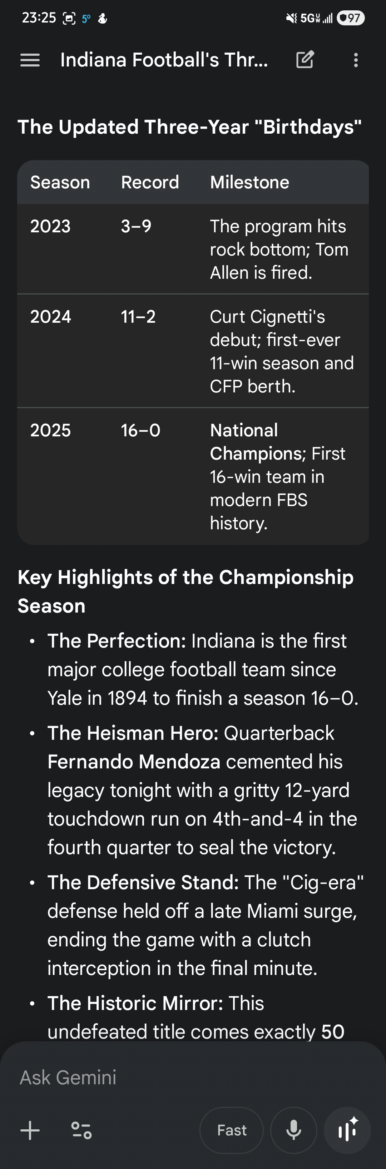Tap the microphone voice input
Screen dimensions: 386x1169
coord(293,1130)
